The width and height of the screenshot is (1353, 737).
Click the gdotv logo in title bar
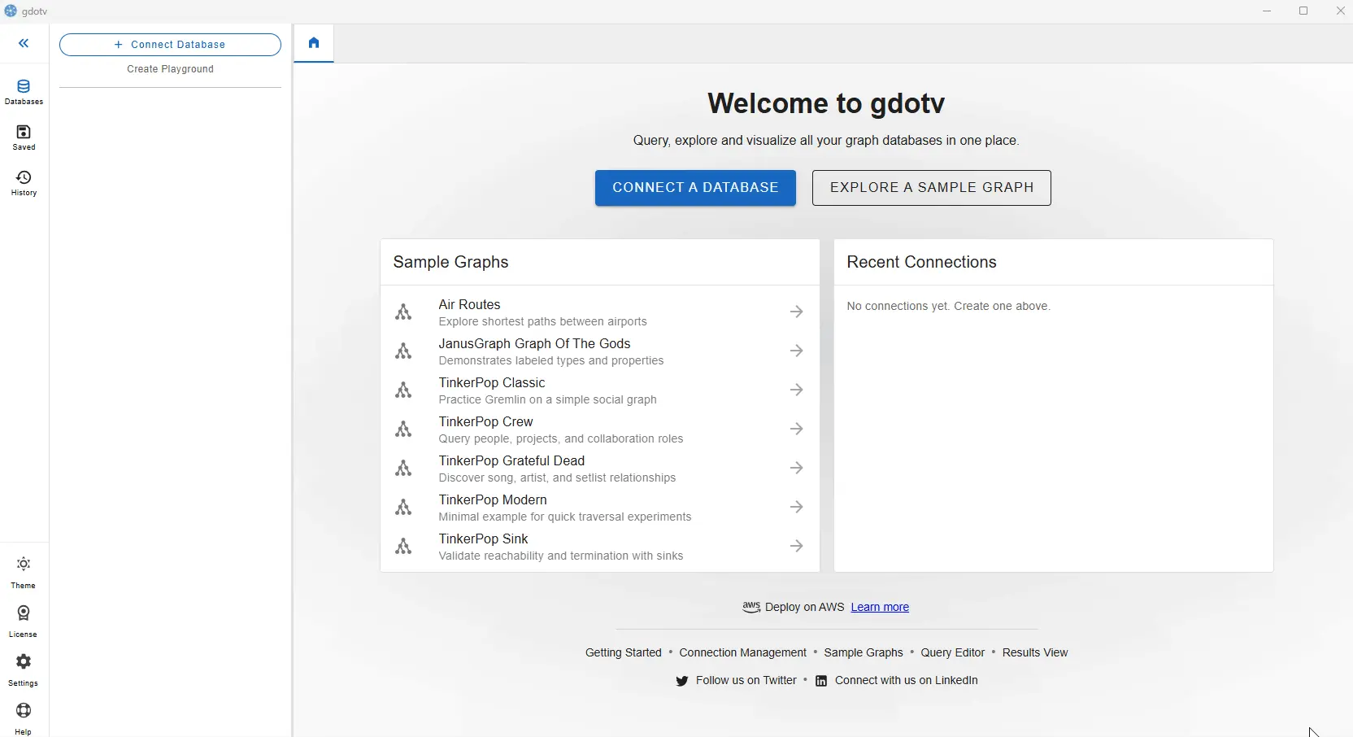[x=11, y=11]
